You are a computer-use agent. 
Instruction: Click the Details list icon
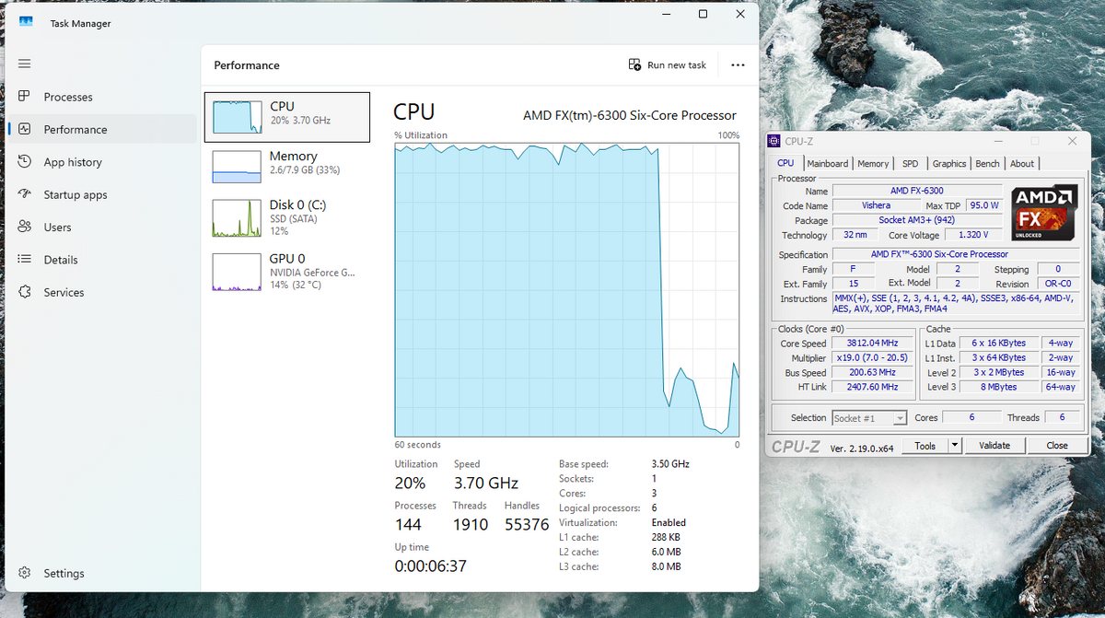tap(25, 260)
